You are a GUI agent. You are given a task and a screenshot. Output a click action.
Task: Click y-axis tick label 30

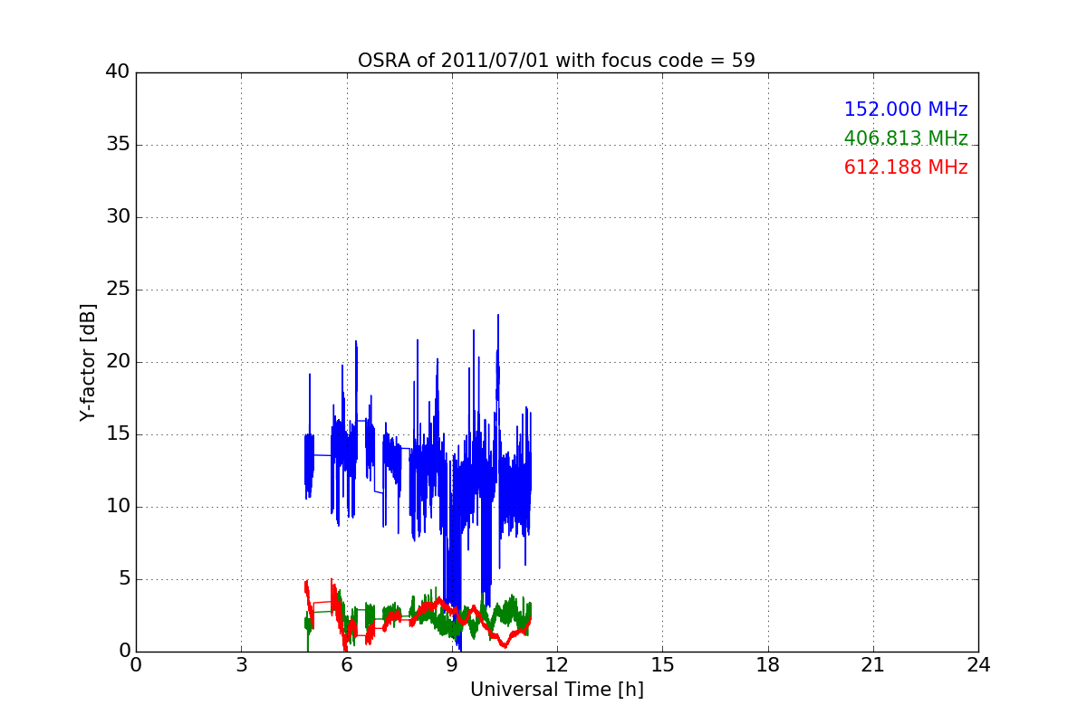tap(117, 217)
